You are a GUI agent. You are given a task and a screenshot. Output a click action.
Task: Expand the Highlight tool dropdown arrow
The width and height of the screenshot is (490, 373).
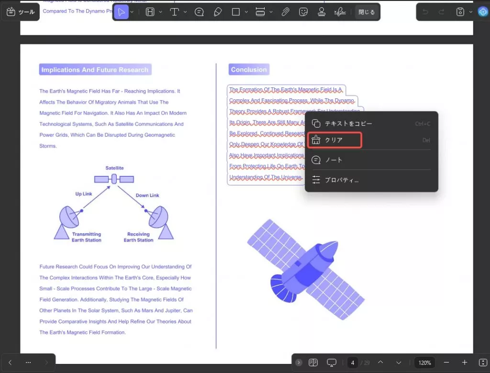[161, 12]
